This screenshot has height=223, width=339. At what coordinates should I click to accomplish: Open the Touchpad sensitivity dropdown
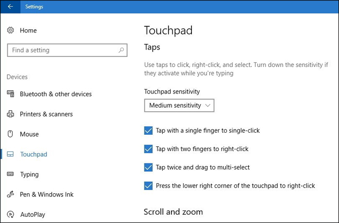tap(179, 105)
